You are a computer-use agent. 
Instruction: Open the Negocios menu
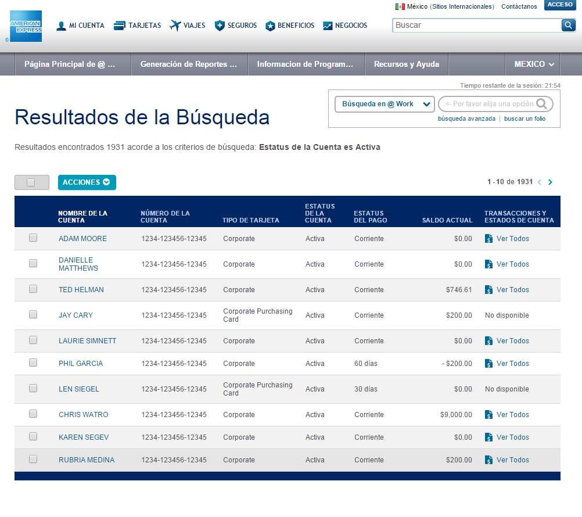point(345,26)
